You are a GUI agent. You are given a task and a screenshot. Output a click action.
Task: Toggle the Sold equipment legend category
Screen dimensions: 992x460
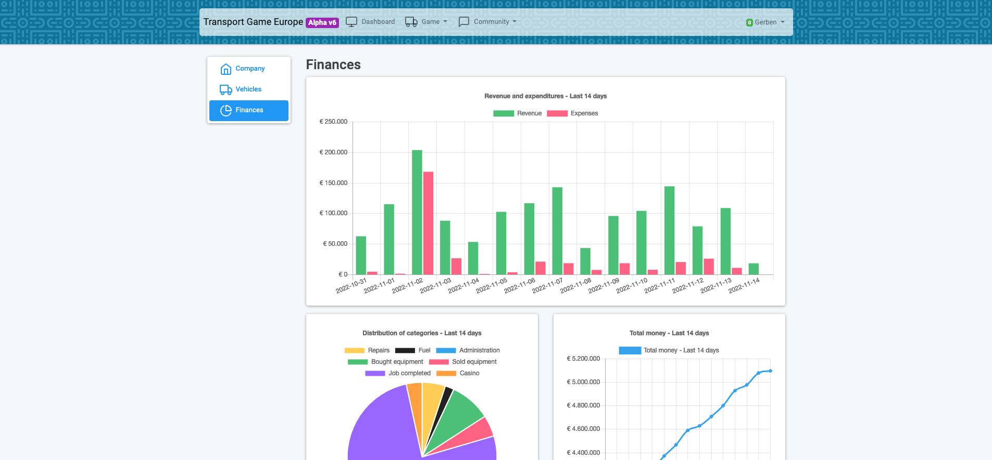click(x=462, y=362)
